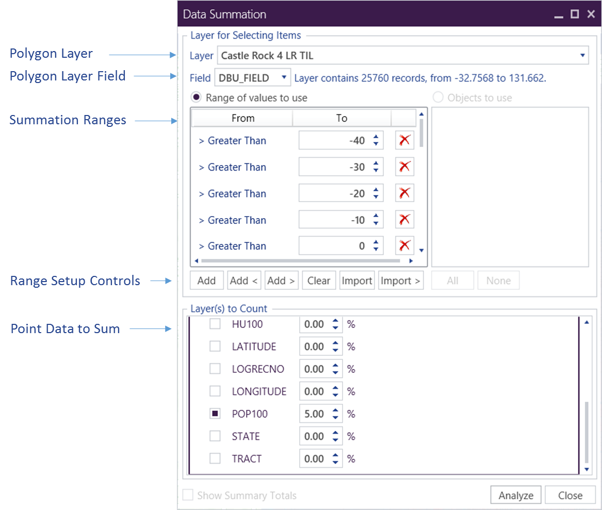Delete the -40 Greater Than range row
The width and height of the screenshot is (602, 510).
[x=404, y=140]
